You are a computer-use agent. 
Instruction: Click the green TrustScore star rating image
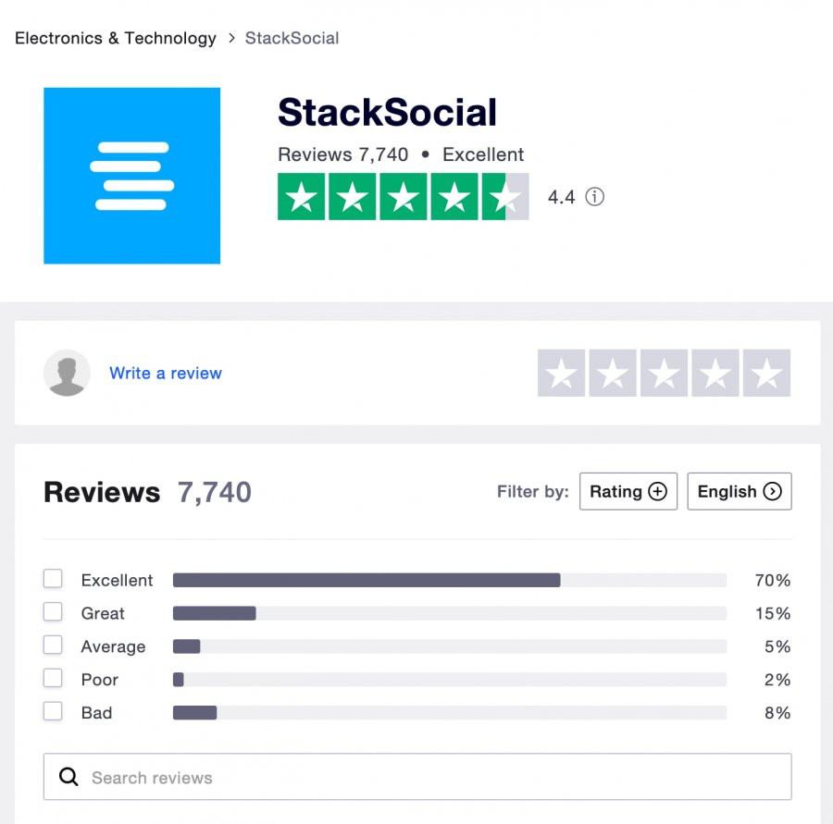pos(404,196)
